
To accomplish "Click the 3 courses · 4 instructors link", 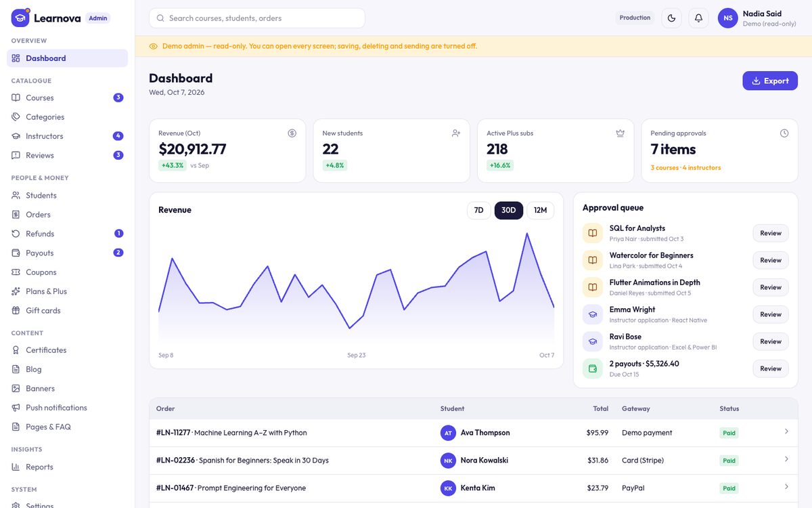I will click(x=685, y=168).
